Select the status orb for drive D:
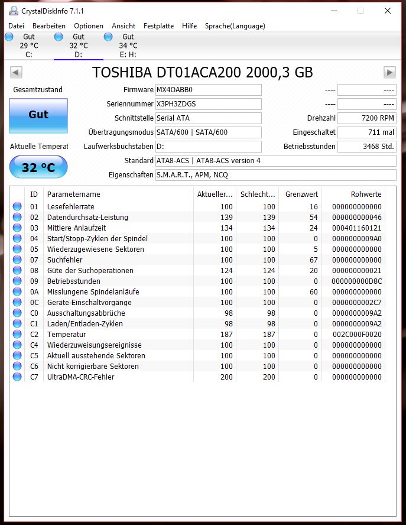This screenshot has width=406, height=525. pos(59,37)
